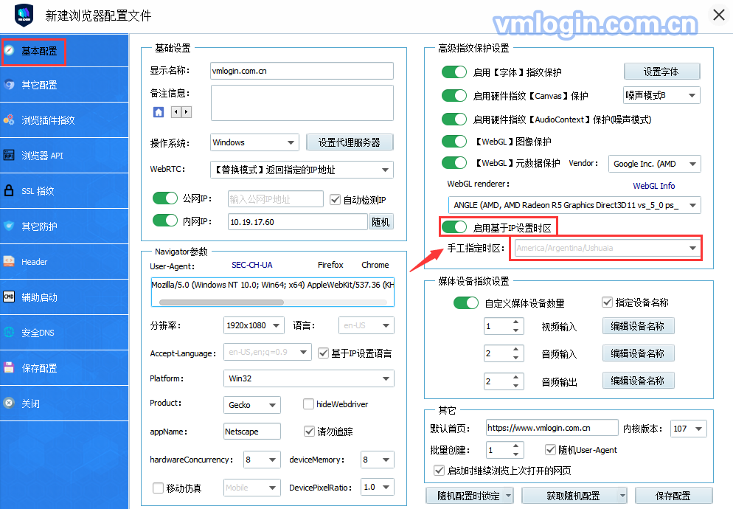733x509 pixels.
Task: Click the plugin icon beside 浏览插件指纹
Action: (9, 120)
